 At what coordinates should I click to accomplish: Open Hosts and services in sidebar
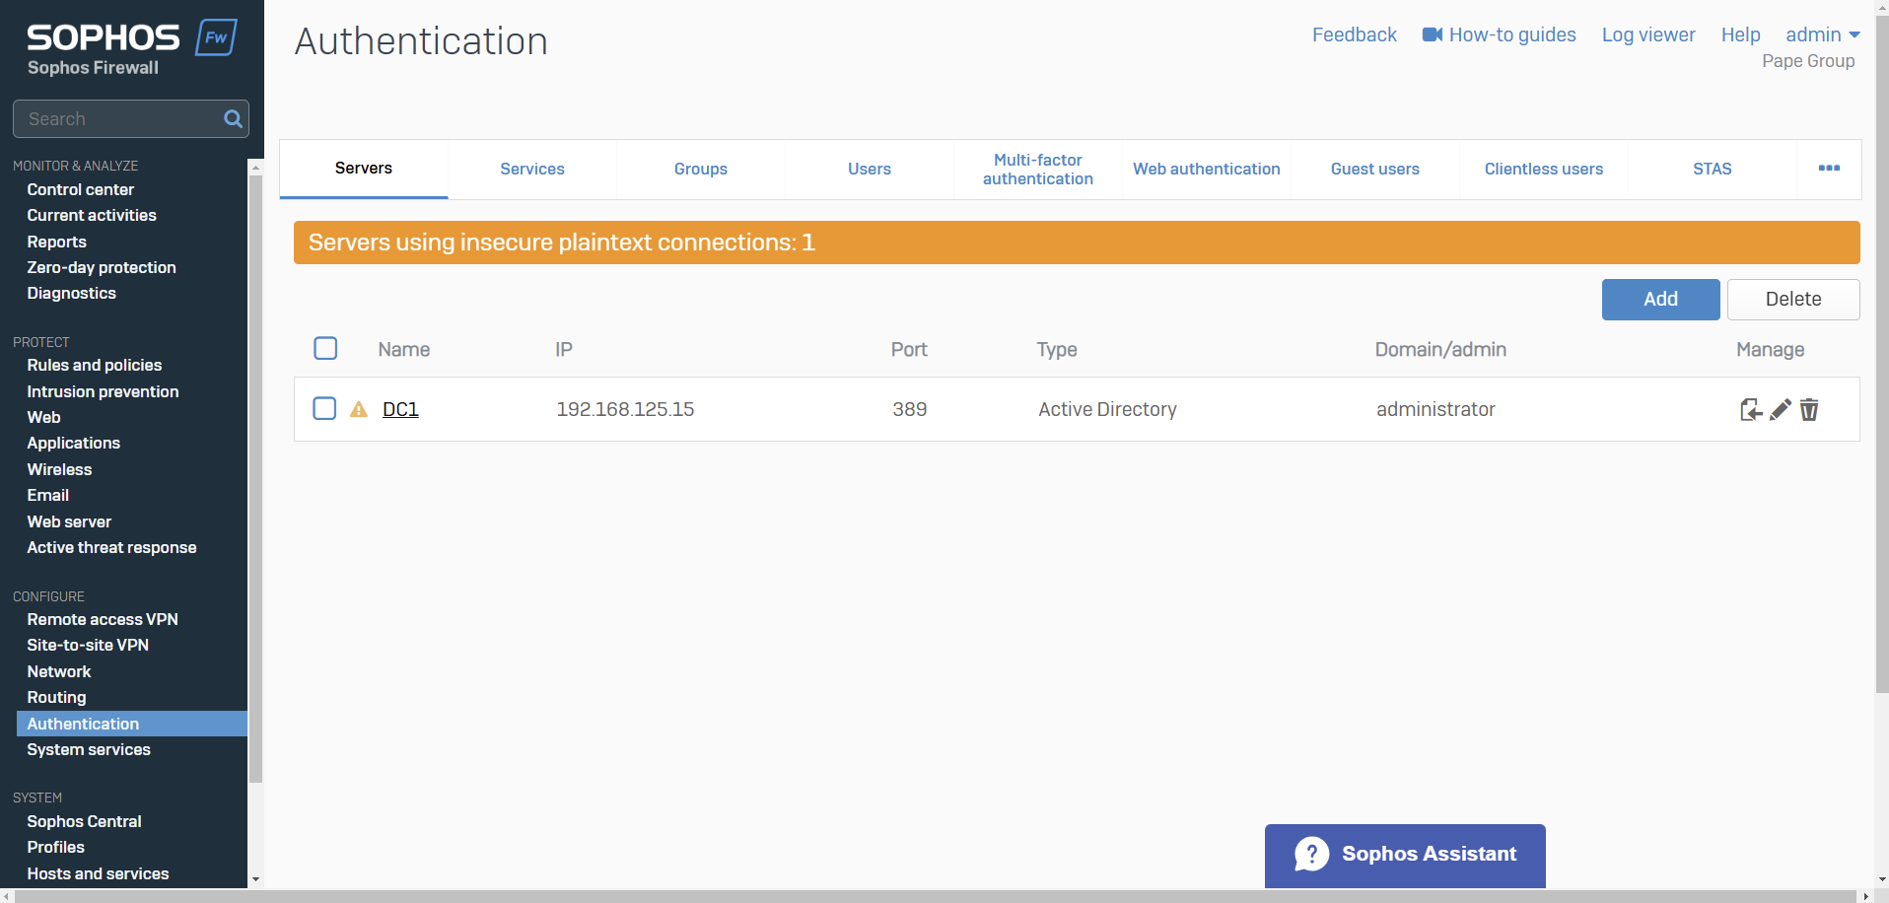(99, 873)
